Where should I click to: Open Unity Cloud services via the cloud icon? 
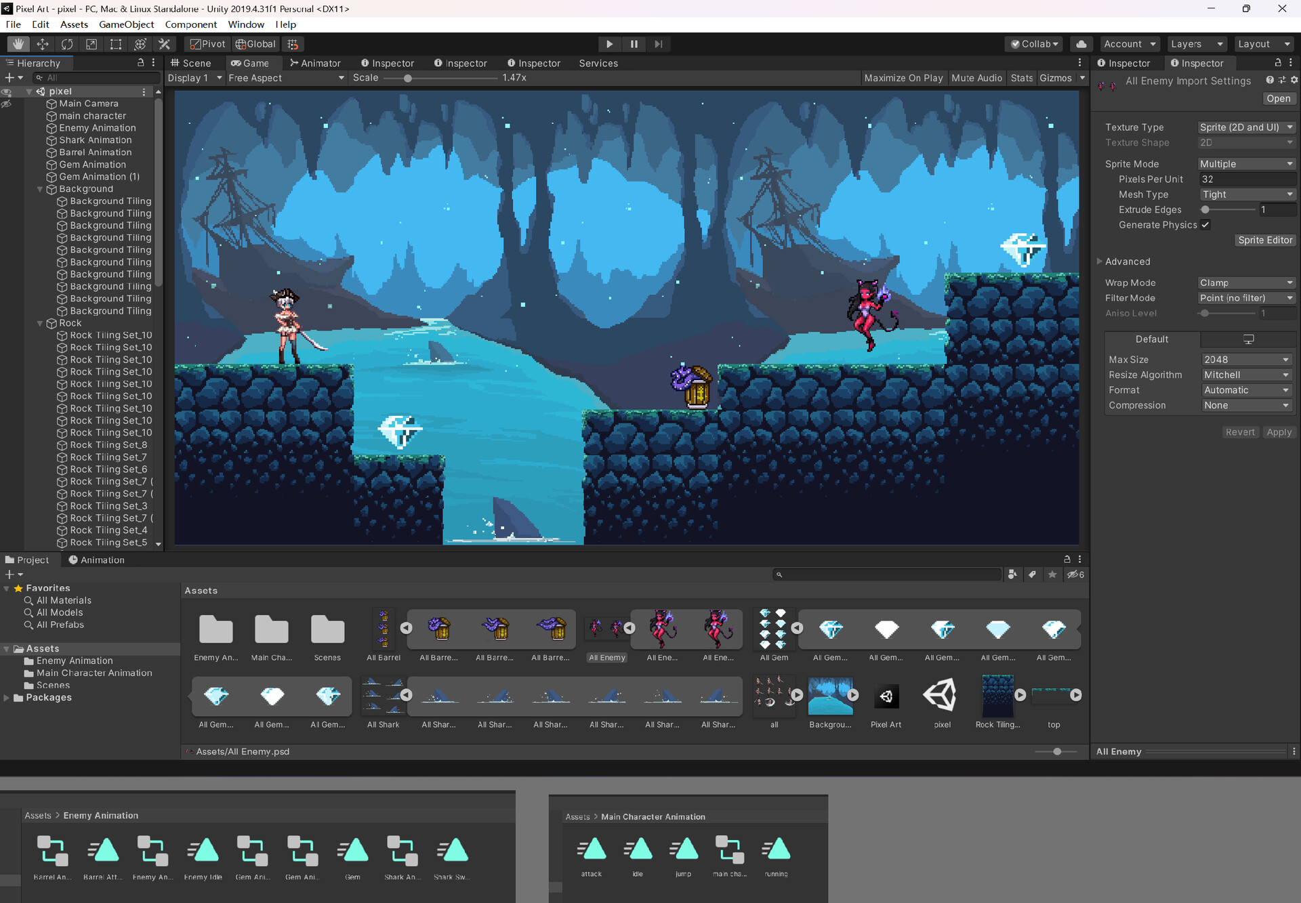point(1081,43)
